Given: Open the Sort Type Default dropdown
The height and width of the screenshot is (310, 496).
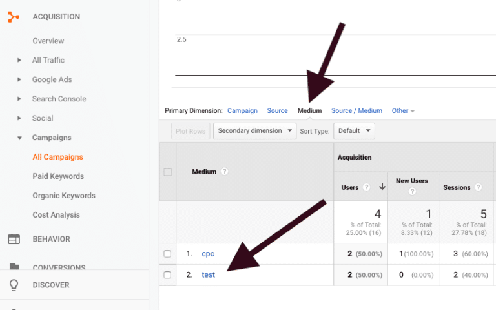Looking at the screenshot, I should point(354,131).
